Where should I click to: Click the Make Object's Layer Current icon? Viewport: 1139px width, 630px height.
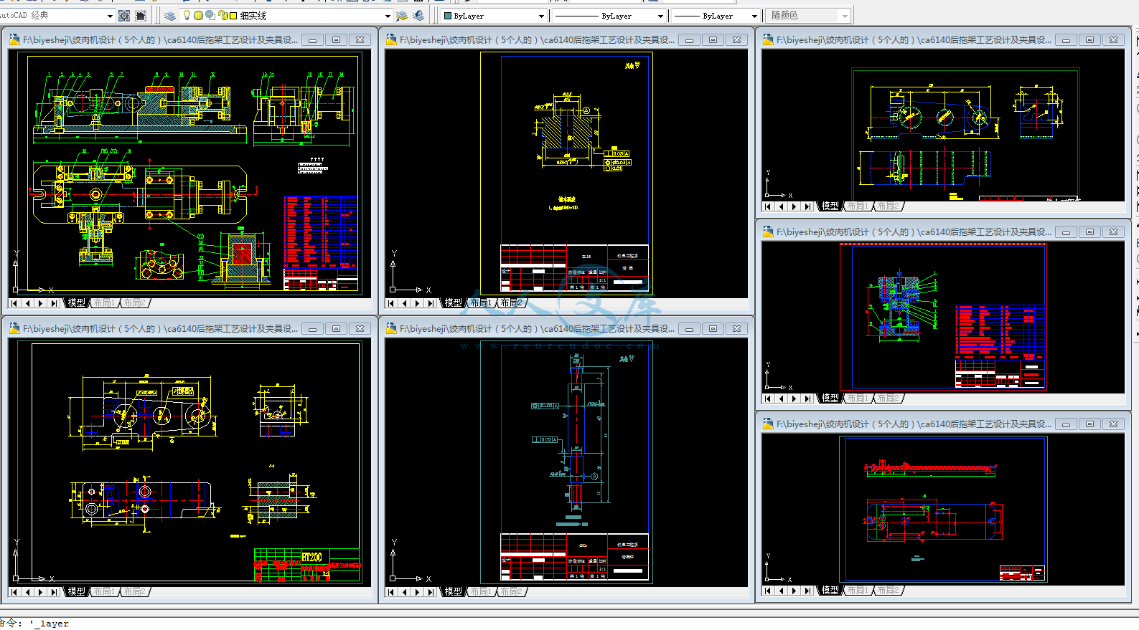(x=402, y=16)
